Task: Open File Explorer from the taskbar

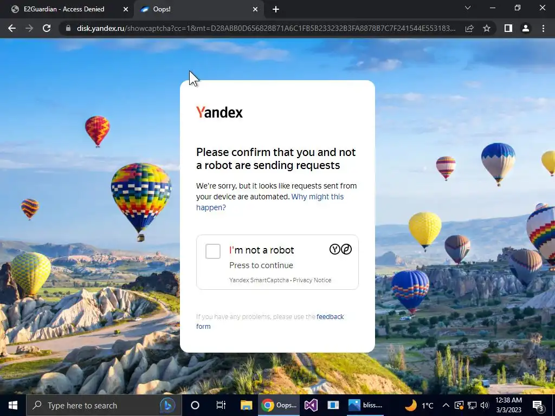Action: 247,405
